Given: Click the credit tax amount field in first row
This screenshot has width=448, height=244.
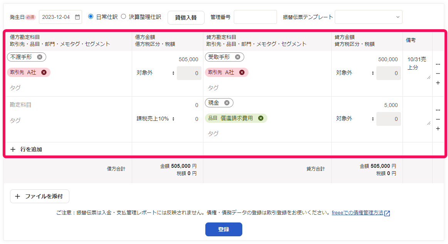Looking at the screenshot, I should tap(389, 73).
